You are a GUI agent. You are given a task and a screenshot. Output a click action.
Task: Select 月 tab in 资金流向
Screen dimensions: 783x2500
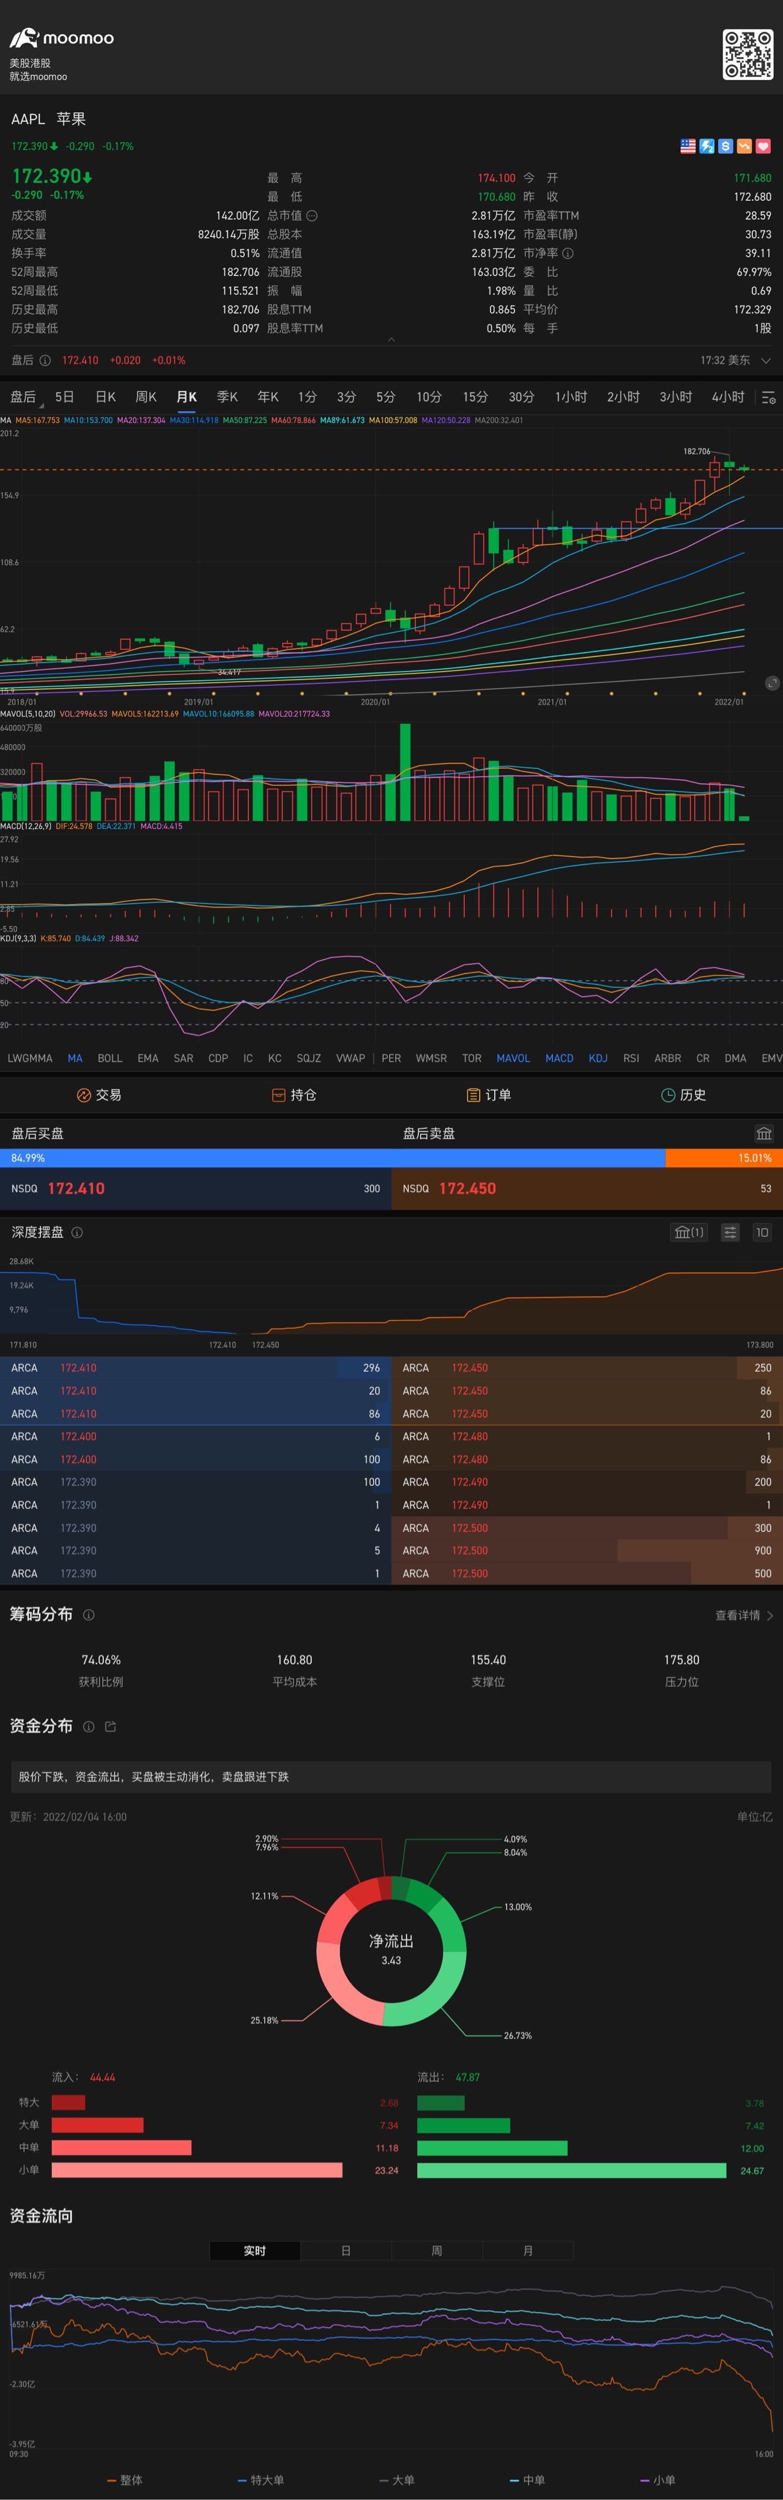[x=528, y=2251]
